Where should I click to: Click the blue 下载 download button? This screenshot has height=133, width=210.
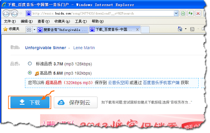(30, 102)
